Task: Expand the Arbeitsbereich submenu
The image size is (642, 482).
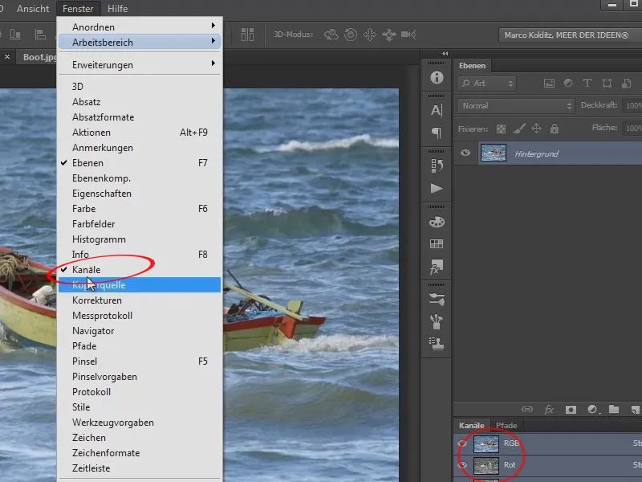Action: [140, 43]
